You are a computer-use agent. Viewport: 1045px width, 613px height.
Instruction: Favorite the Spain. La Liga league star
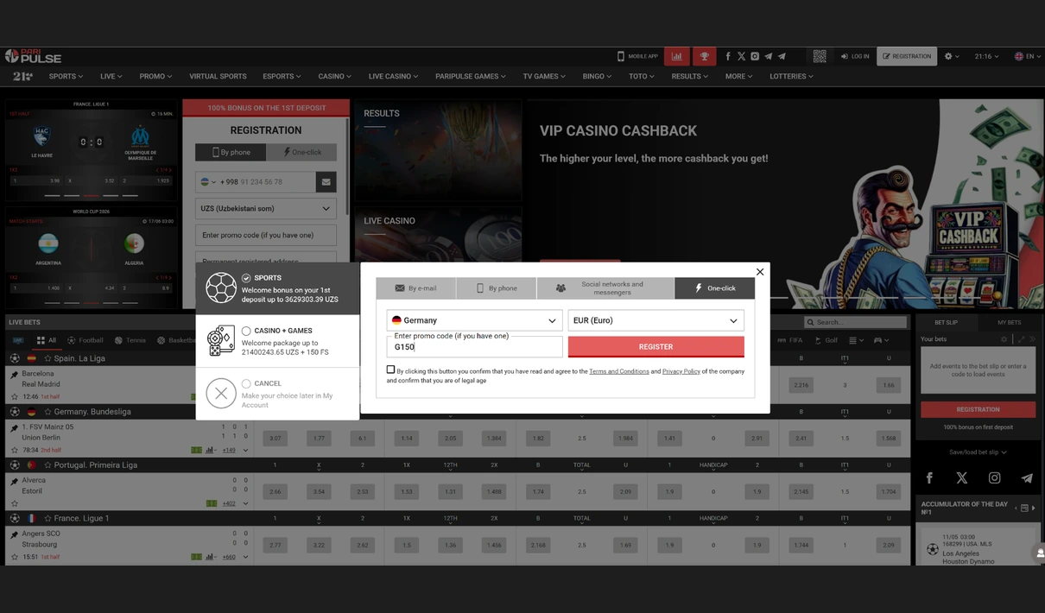(48, 358)
